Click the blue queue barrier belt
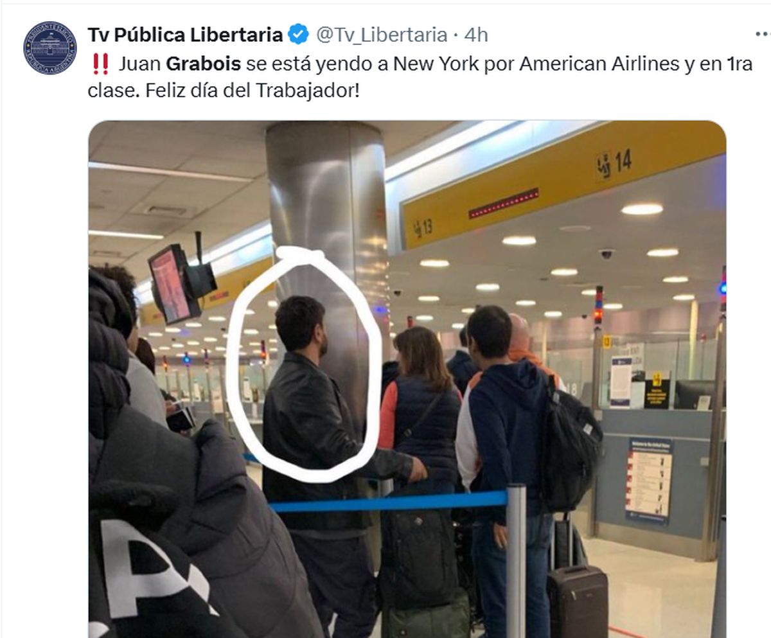 pyautogui.click(x=388, y=502)
